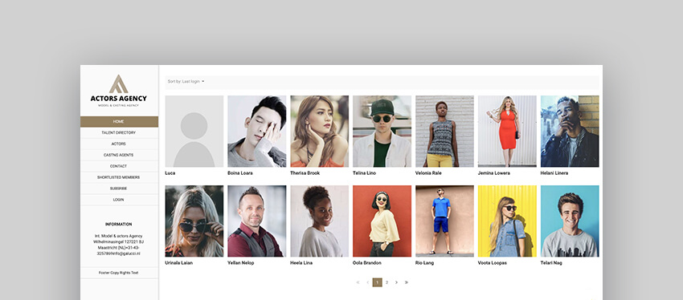Click the name link Heela Lina
This screenshot has height=300, width=683.
click(301, 263)
